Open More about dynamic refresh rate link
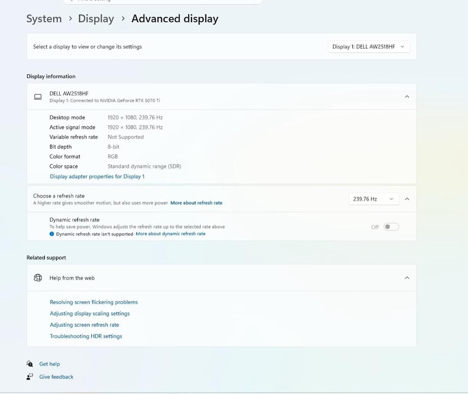468x394 pixels. 171,234
